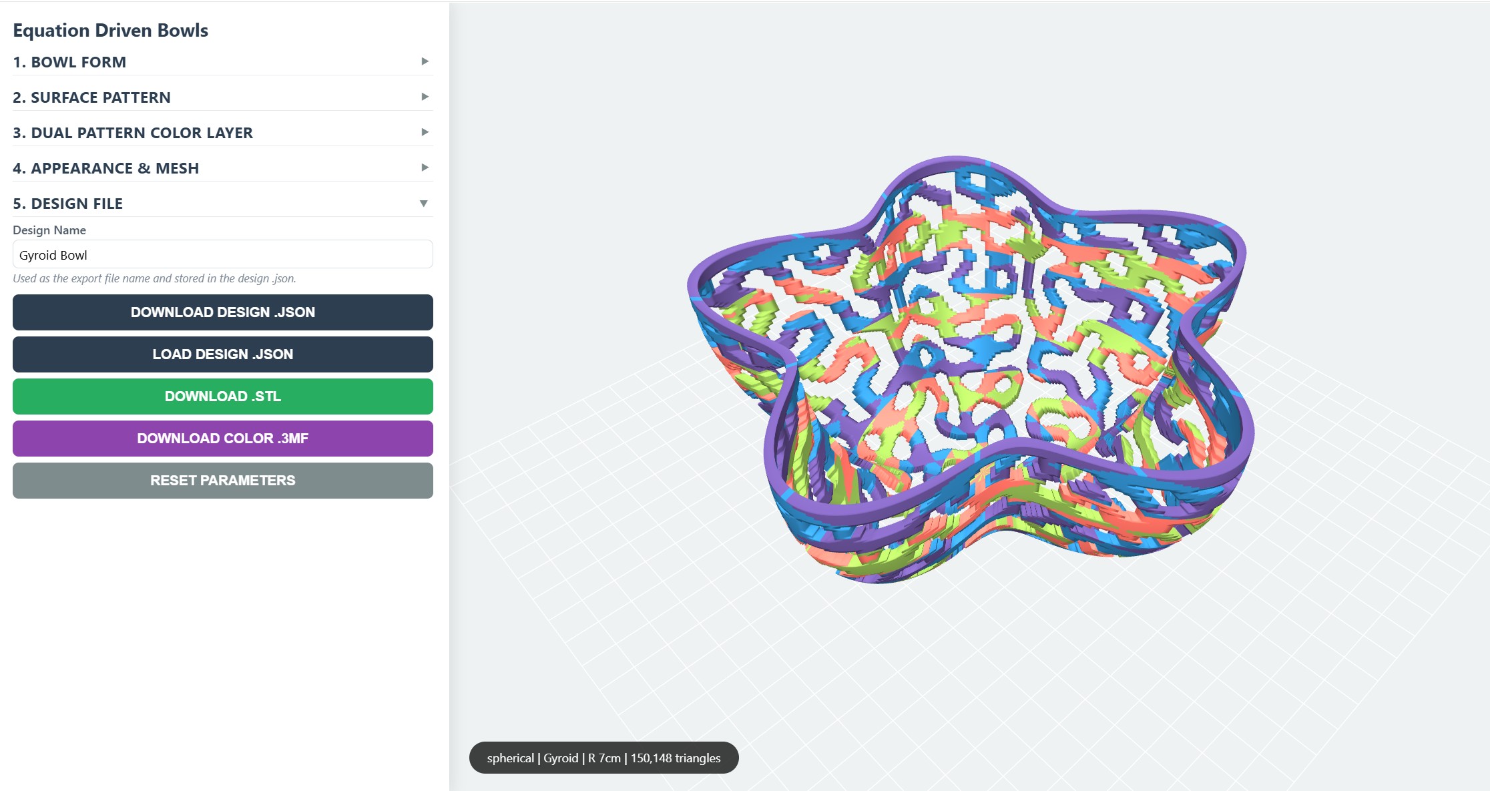
Task: Open the 4. APPEARANCE & MESH heading
Action: point(105,168)
